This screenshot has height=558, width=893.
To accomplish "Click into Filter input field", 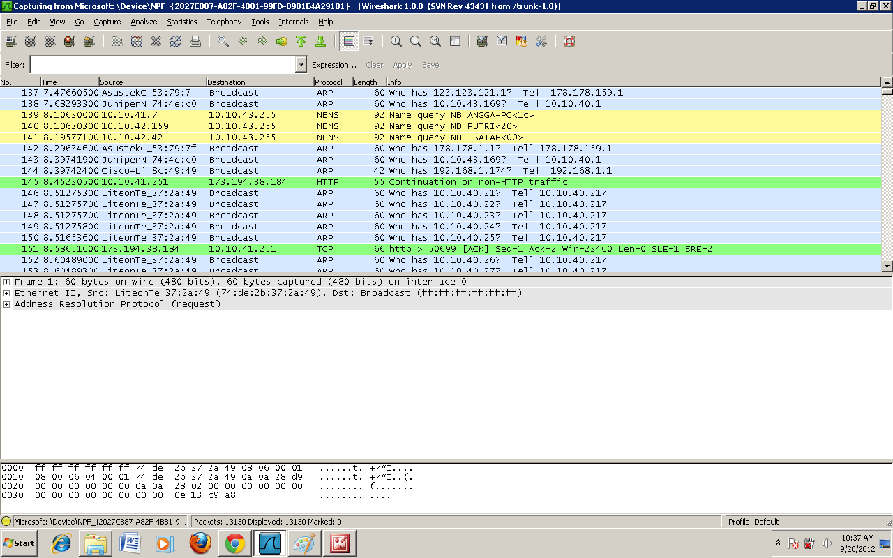I will [163, 65].
